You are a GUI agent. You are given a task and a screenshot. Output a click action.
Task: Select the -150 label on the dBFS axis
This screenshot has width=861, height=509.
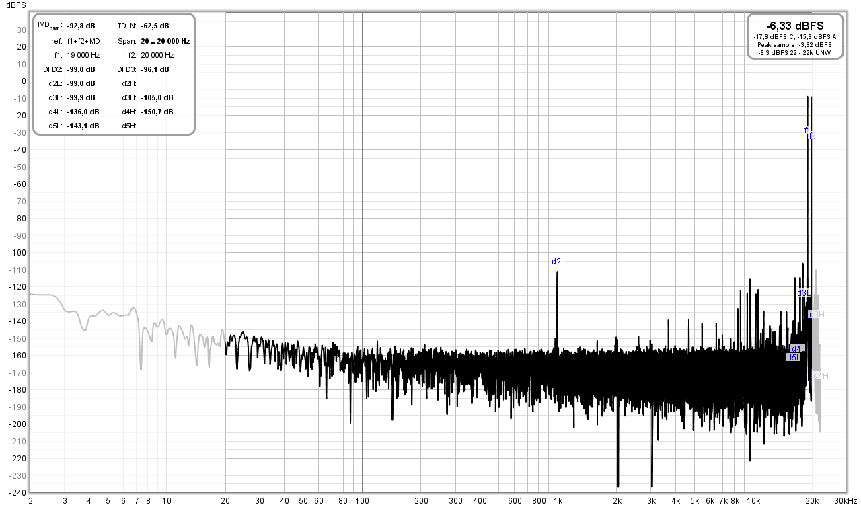(18, 338)
